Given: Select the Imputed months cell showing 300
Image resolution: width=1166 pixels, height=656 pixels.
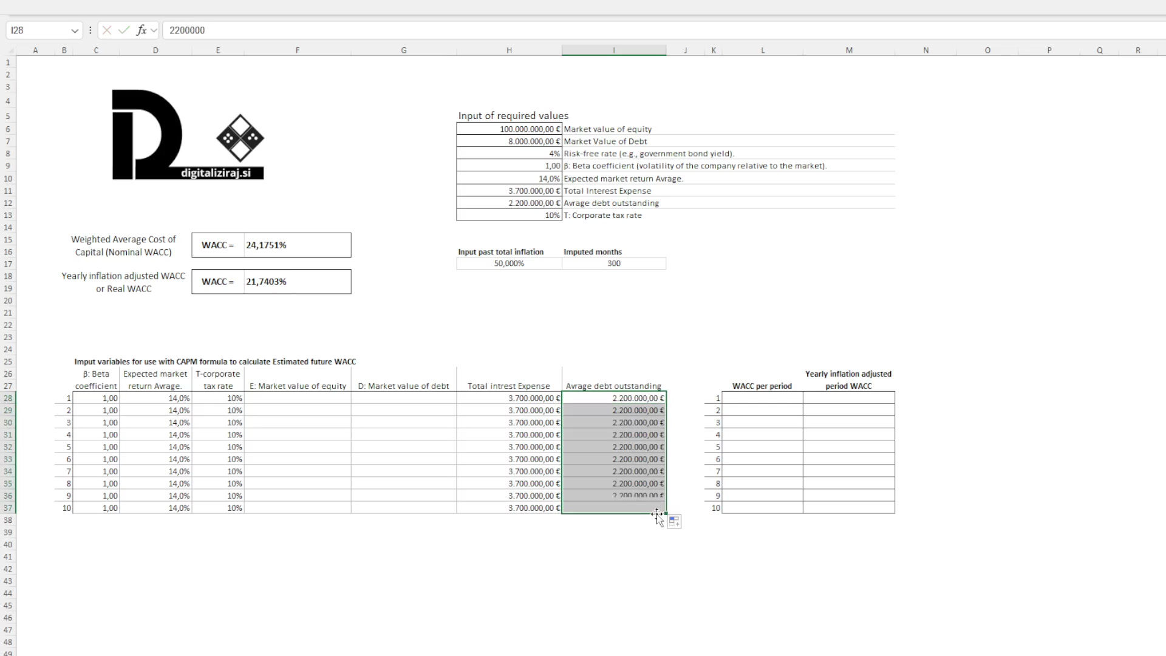Looking at the screenshot, I should click(613, 263).
